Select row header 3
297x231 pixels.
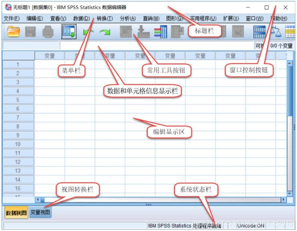point(18,82)
